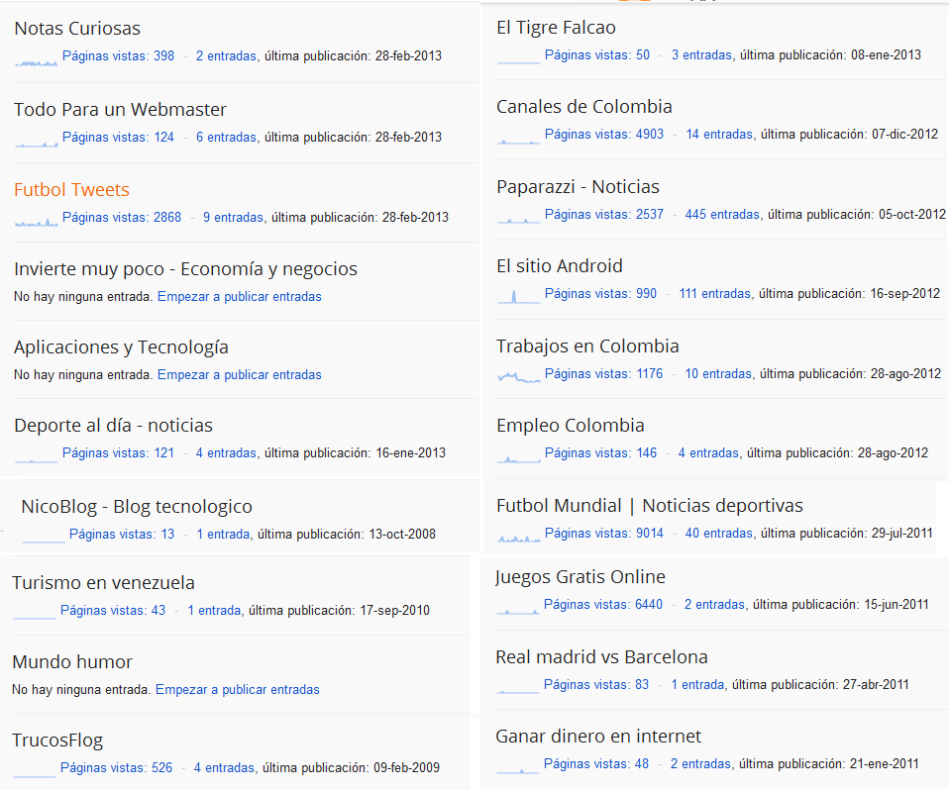This screenshot has height=792, width=949.
Task: Open Páginas vistas: 121 link
Action: [118, 453]
